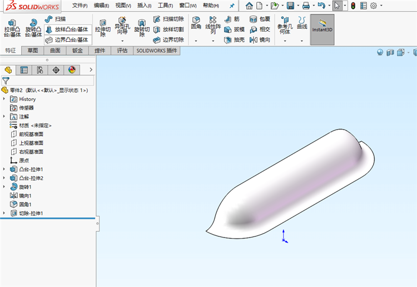Click the Open file icon
The height and width of the screenshot is (287, 417).
(x=275, y=6)
